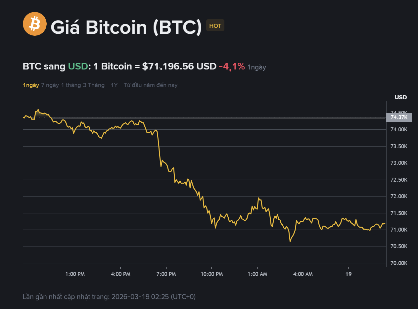Click the 4:00 AM time axis label
The width and height of the screenshot is (418, 309).
(x=303, y=274)
